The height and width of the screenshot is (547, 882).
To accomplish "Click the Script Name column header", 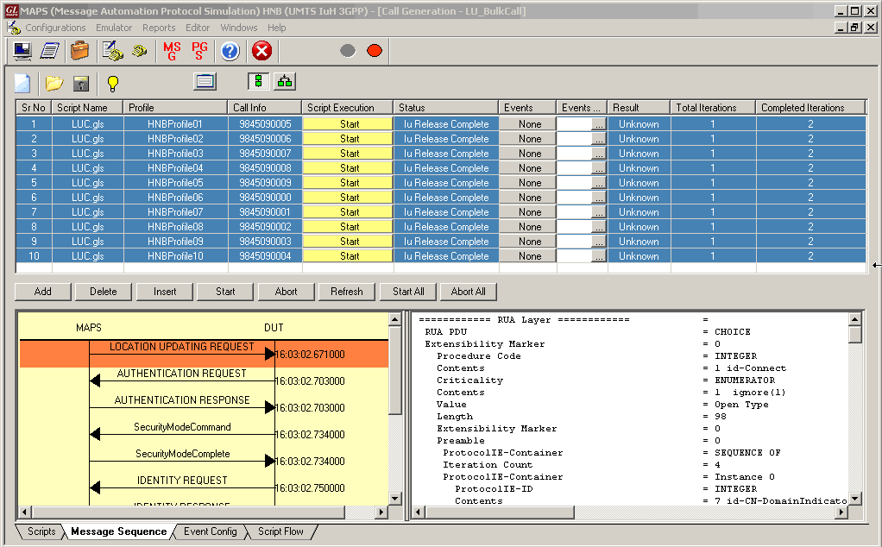I will click(88, 107).
